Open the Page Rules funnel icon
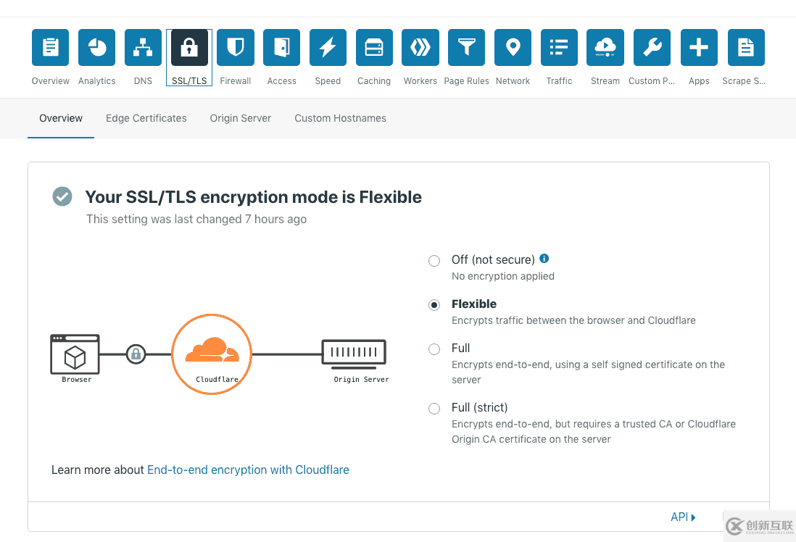The width and height of the screenshot is (796, 542). pyautogui.click(x=467, y=48)
